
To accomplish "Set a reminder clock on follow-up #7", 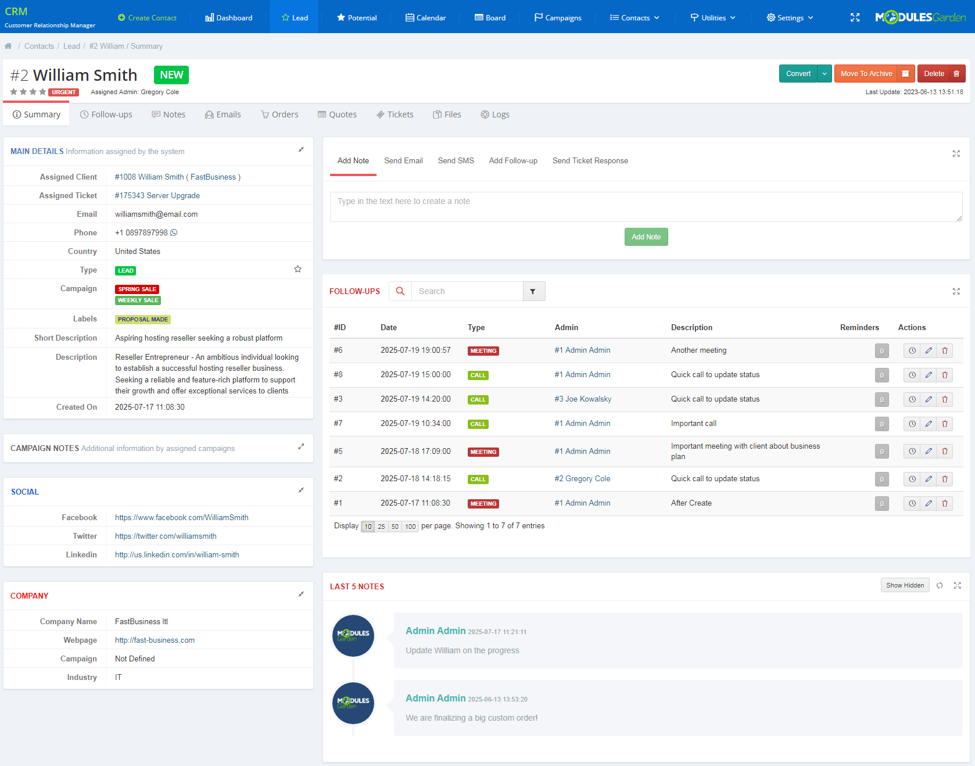I will coord(912,424).
